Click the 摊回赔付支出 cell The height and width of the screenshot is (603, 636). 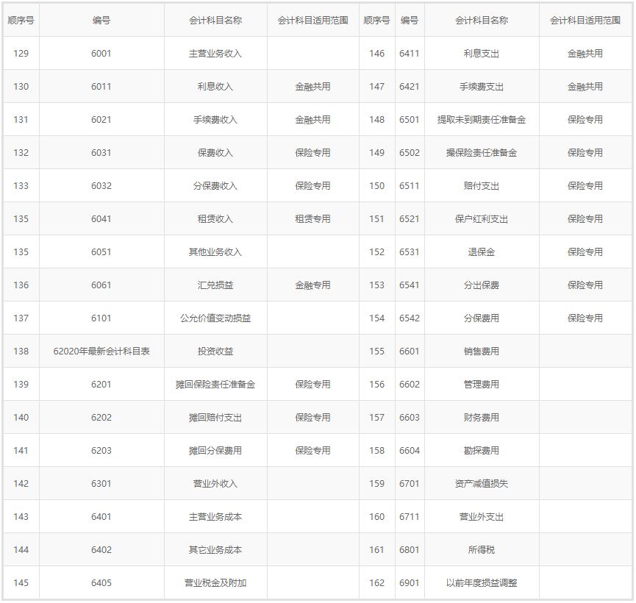(x=215, y=417)
